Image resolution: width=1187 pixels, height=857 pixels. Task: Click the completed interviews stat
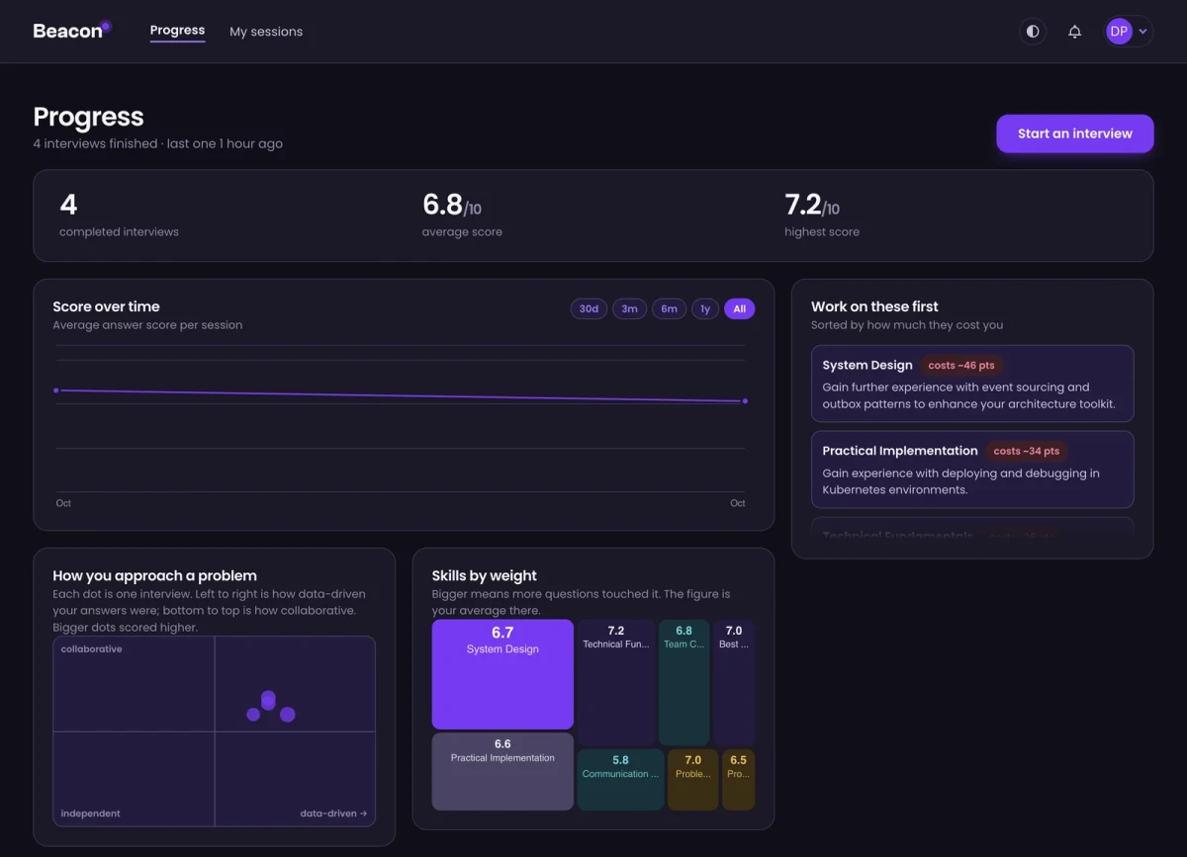(119, 215)
